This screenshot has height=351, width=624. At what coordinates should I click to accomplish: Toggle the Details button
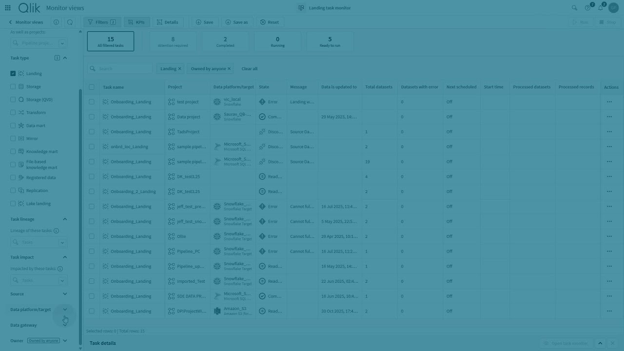(x=168, y=22)
